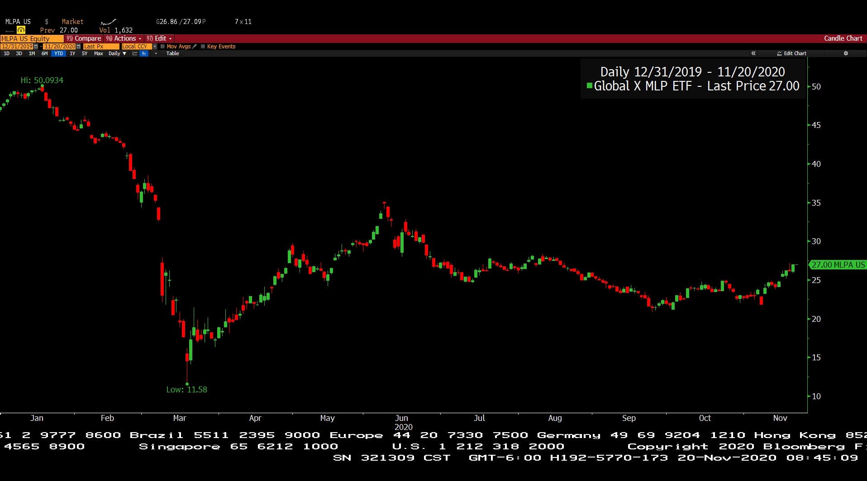Open the Actions dropdown menu
Image resolution: width=867 pixels, height=481 pixels.
124,38
